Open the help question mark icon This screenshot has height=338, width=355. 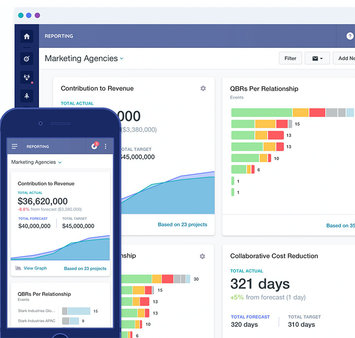(x=350, y=36)
